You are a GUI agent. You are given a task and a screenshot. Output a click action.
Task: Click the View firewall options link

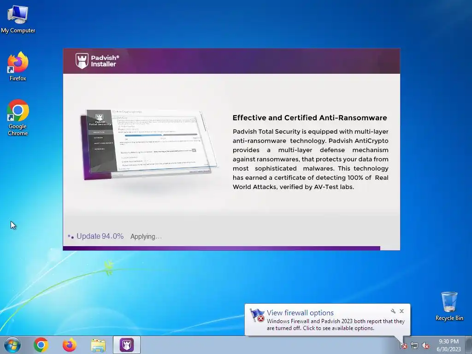click(300, 313)
